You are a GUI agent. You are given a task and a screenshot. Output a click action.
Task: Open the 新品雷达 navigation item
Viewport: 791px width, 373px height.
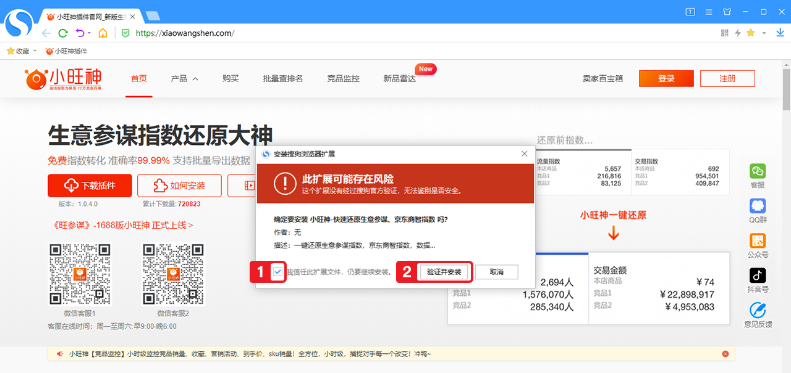pyautogui.click(x=399, y=79)
